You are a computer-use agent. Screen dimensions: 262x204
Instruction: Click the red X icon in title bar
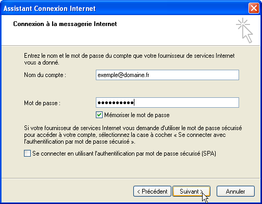point(254,8)
